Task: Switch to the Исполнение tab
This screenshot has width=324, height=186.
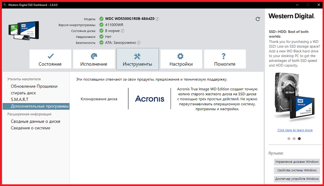Action: click(x=94, y=59)
